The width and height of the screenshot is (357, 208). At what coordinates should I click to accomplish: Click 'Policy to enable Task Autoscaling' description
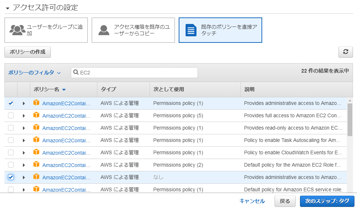[x=292, y=140]
